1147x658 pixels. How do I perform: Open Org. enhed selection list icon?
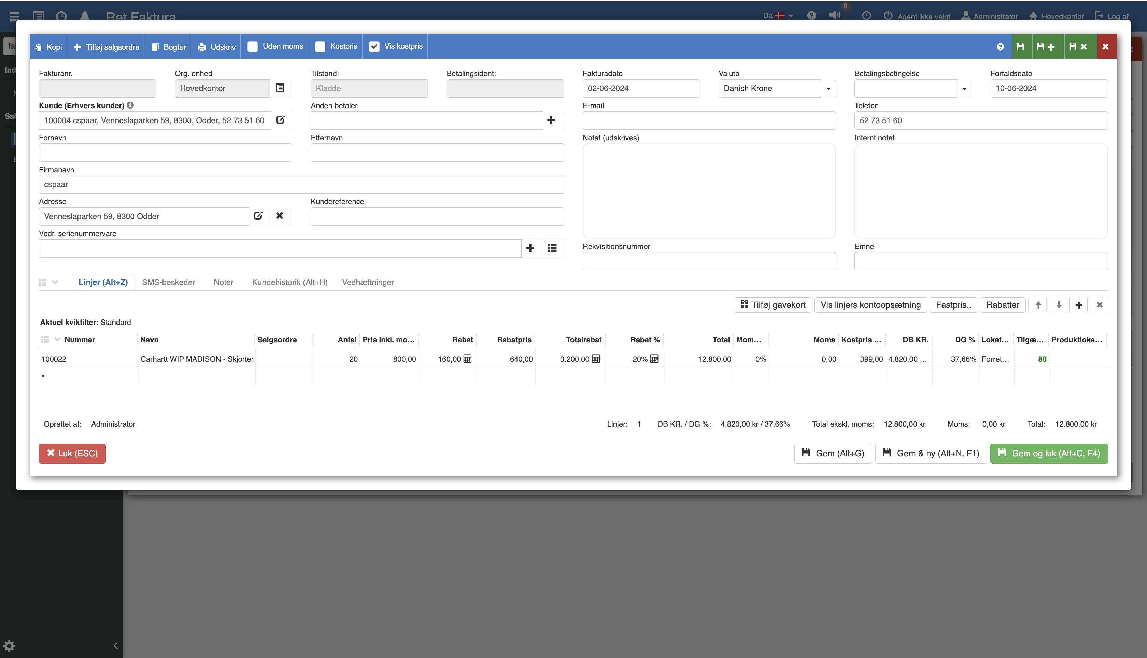[x=280, y=88]
